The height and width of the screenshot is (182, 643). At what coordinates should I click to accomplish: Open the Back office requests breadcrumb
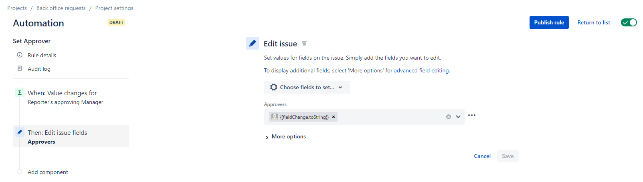pos(61,8)
